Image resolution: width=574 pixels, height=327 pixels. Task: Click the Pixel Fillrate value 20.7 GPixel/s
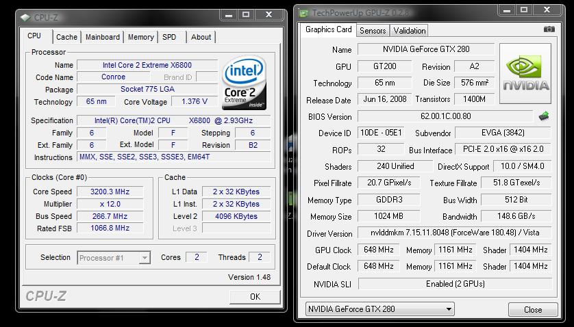(x=389, y=183)
